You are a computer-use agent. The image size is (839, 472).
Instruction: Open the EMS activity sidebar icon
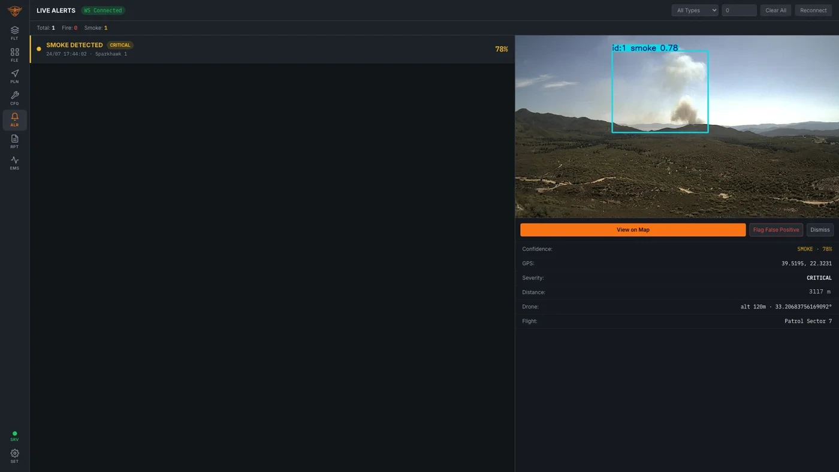point(14,163)
